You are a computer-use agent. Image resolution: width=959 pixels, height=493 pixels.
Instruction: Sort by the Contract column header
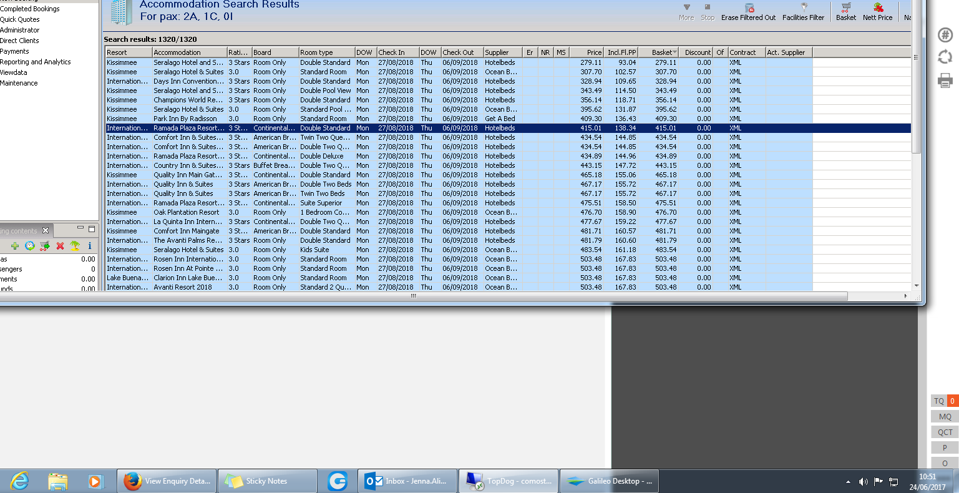[747, 52]
